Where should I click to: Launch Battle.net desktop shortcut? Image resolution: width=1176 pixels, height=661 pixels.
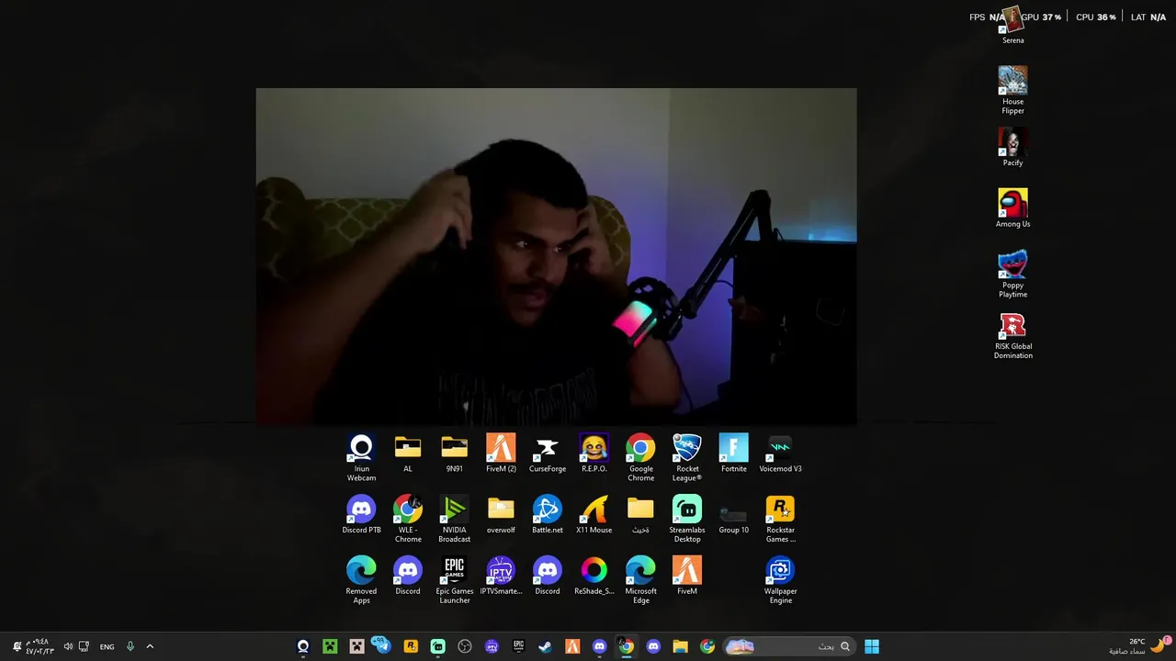click(548, 515)
